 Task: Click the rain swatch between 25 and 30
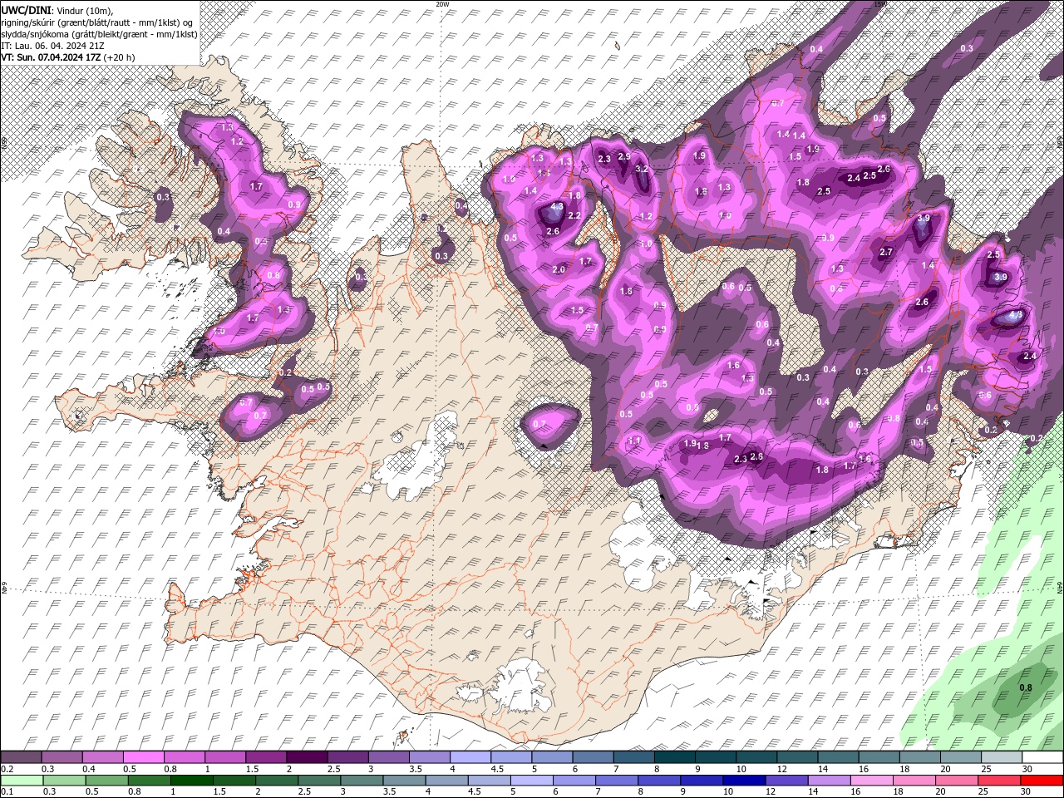(997, 781)
